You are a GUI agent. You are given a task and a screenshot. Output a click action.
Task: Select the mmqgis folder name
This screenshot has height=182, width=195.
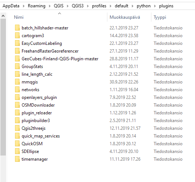click(30, 82)
